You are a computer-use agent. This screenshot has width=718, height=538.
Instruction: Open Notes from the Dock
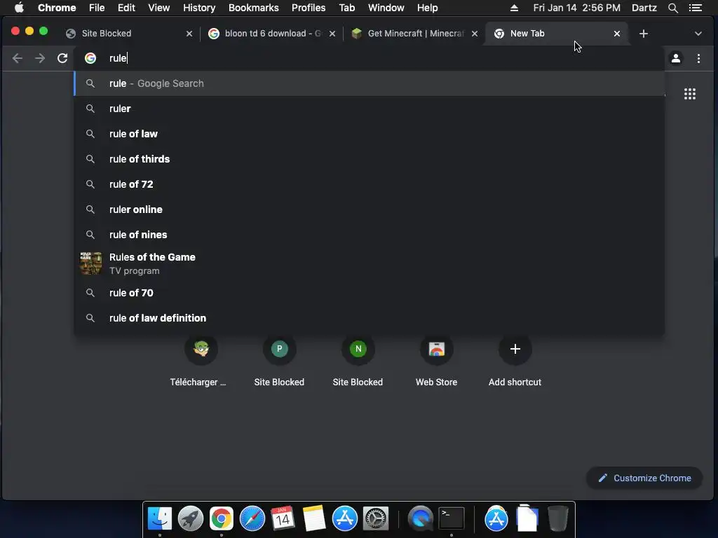(313, 518)
